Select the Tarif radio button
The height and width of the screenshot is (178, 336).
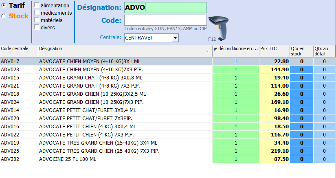4,6
